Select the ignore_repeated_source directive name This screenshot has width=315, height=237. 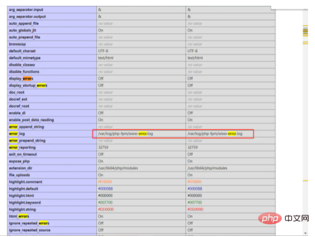coord(29,230)
